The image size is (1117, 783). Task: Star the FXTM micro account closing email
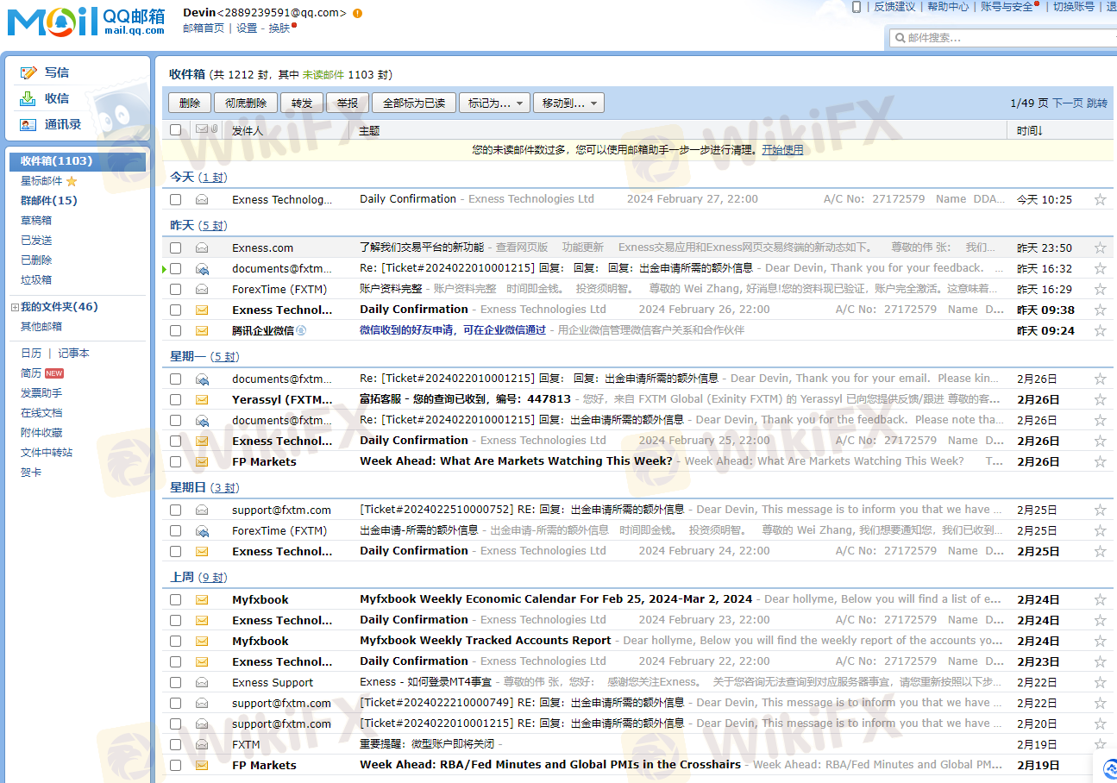(1100, 744)
